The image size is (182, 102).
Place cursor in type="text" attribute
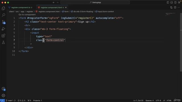coord(44,37)
